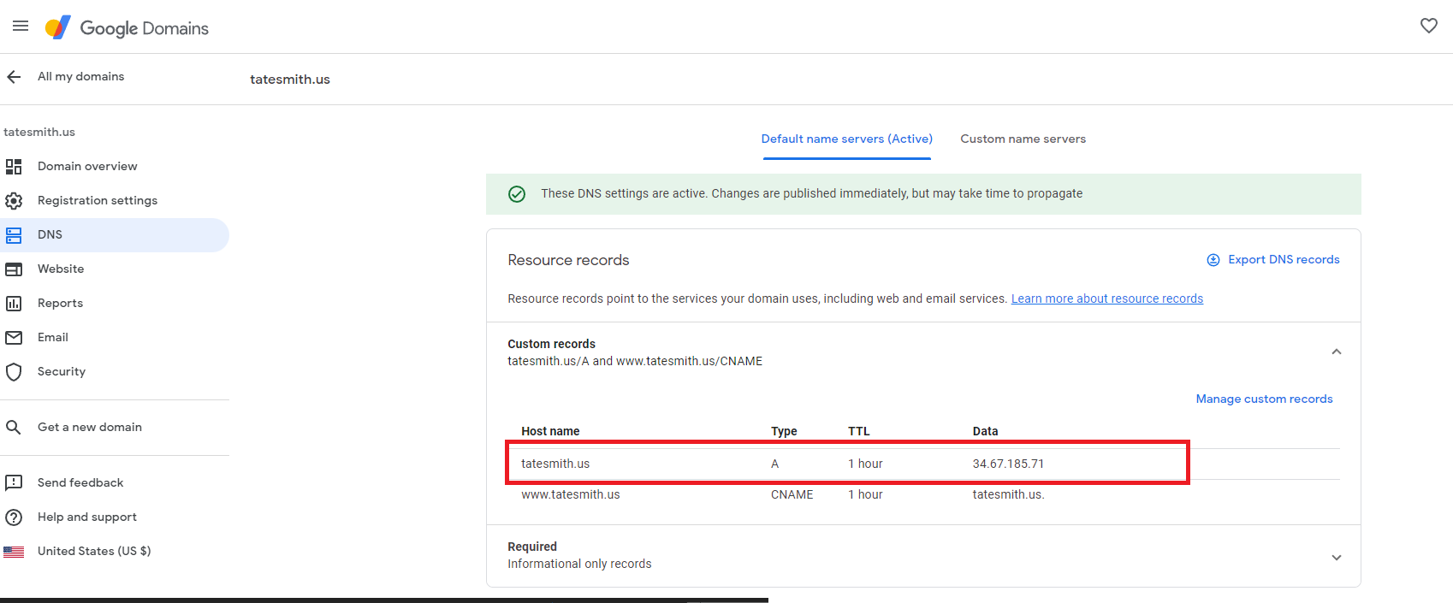1453x603 pixels.
Task: Switch to Custom name servers tab
Action: click(x=1023, y=139)
